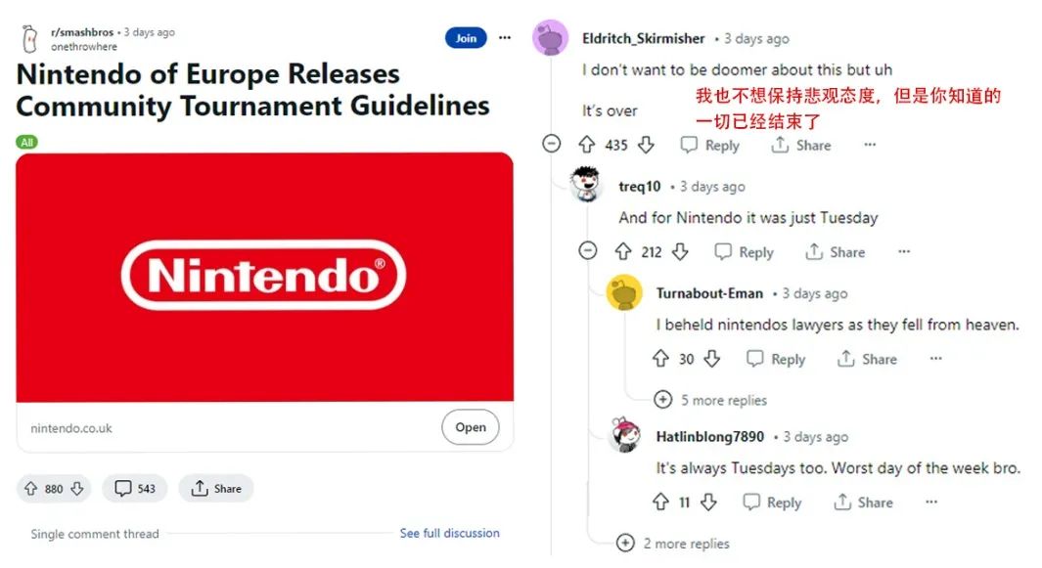Expand 2 more replies

(x=672, y=544)
